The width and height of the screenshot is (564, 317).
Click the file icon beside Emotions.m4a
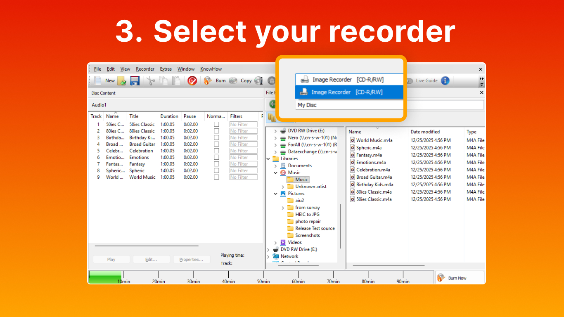coord(353,163)
